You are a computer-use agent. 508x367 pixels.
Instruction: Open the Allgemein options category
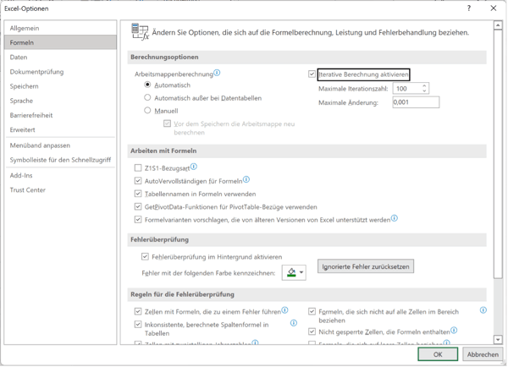[x=61, y=28]
